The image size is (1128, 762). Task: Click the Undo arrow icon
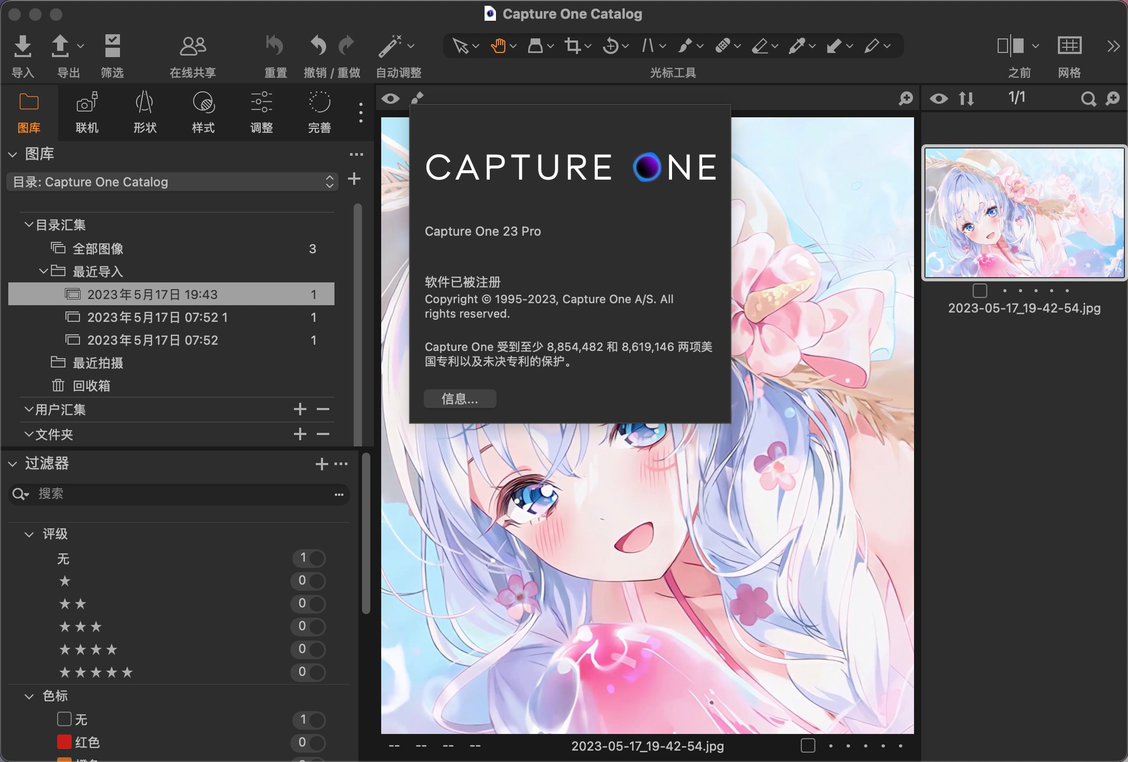318,46
